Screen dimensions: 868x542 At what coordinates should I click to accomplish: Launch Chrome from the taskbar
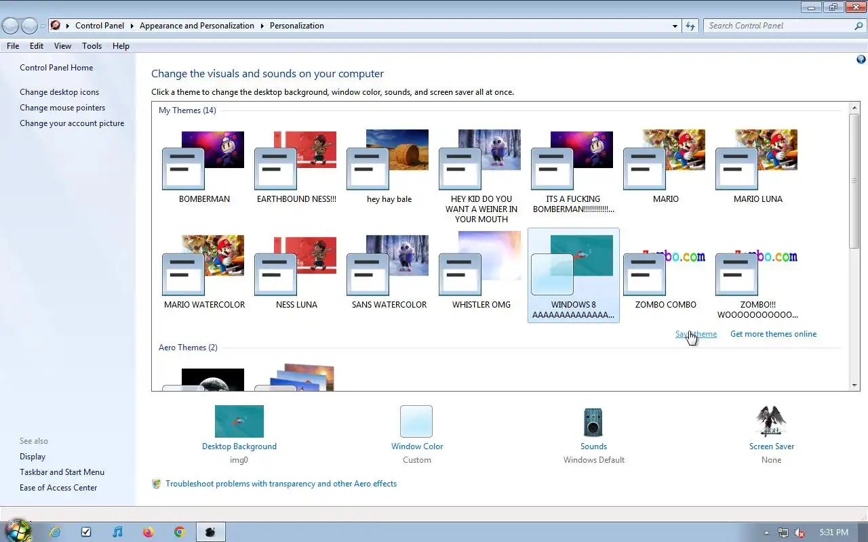point(180,532)
